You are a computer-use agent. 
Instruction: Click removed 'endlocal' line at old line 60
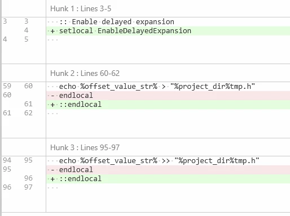(168, 96)
